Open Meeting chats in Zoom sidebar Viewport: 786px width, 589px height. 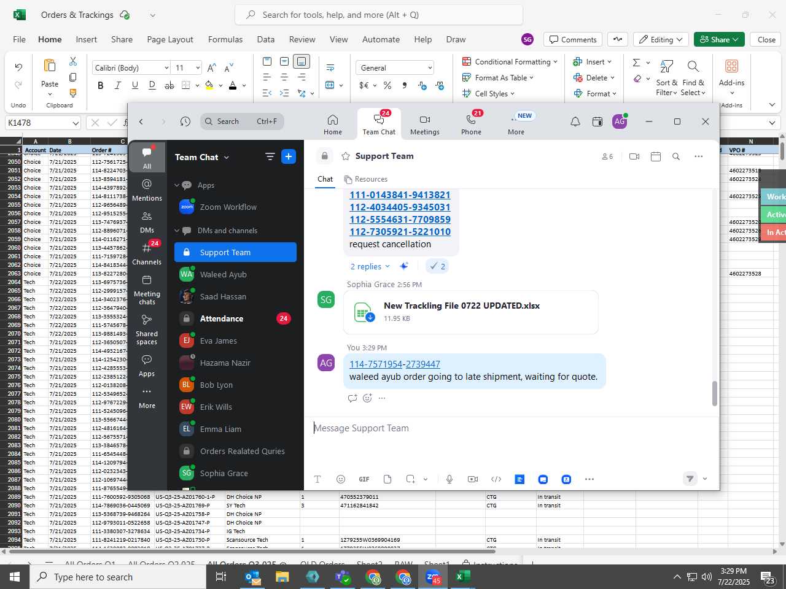click(147, 290)
